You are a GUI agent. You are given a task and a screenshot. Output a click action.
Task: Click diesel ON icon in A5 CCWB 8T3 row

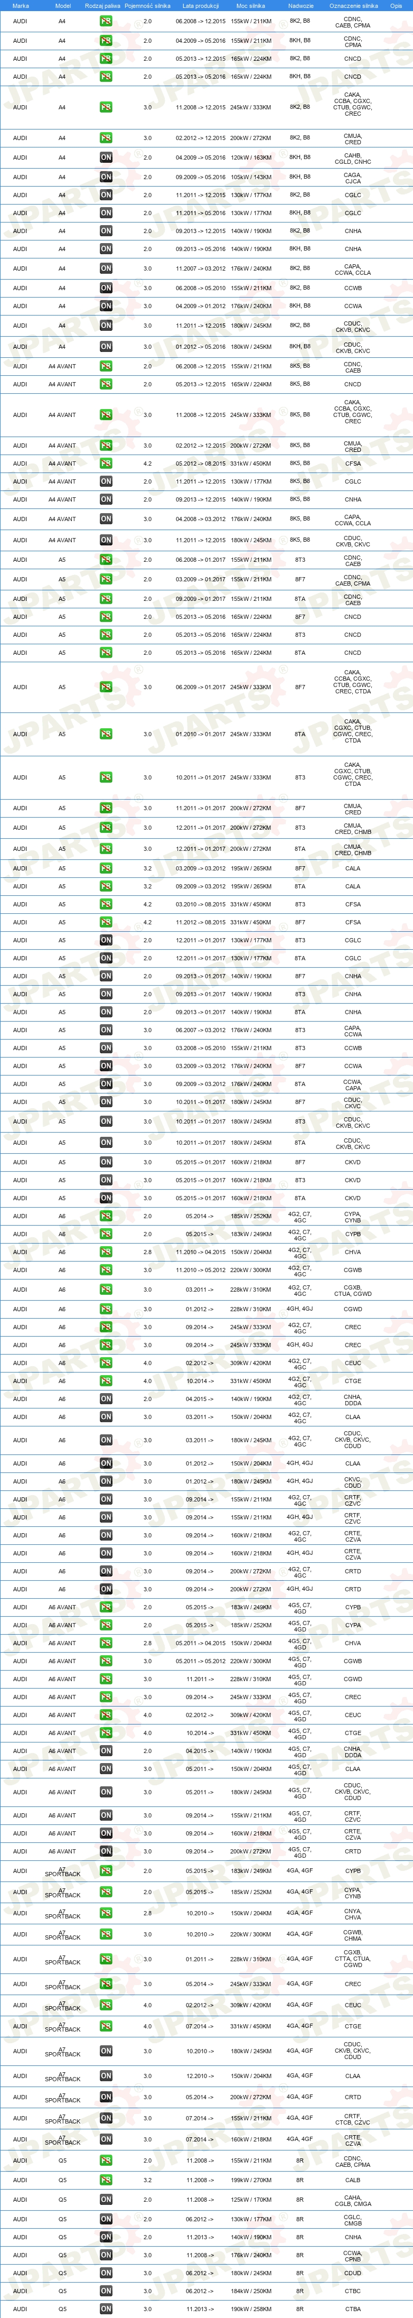tap(106, 1049)
